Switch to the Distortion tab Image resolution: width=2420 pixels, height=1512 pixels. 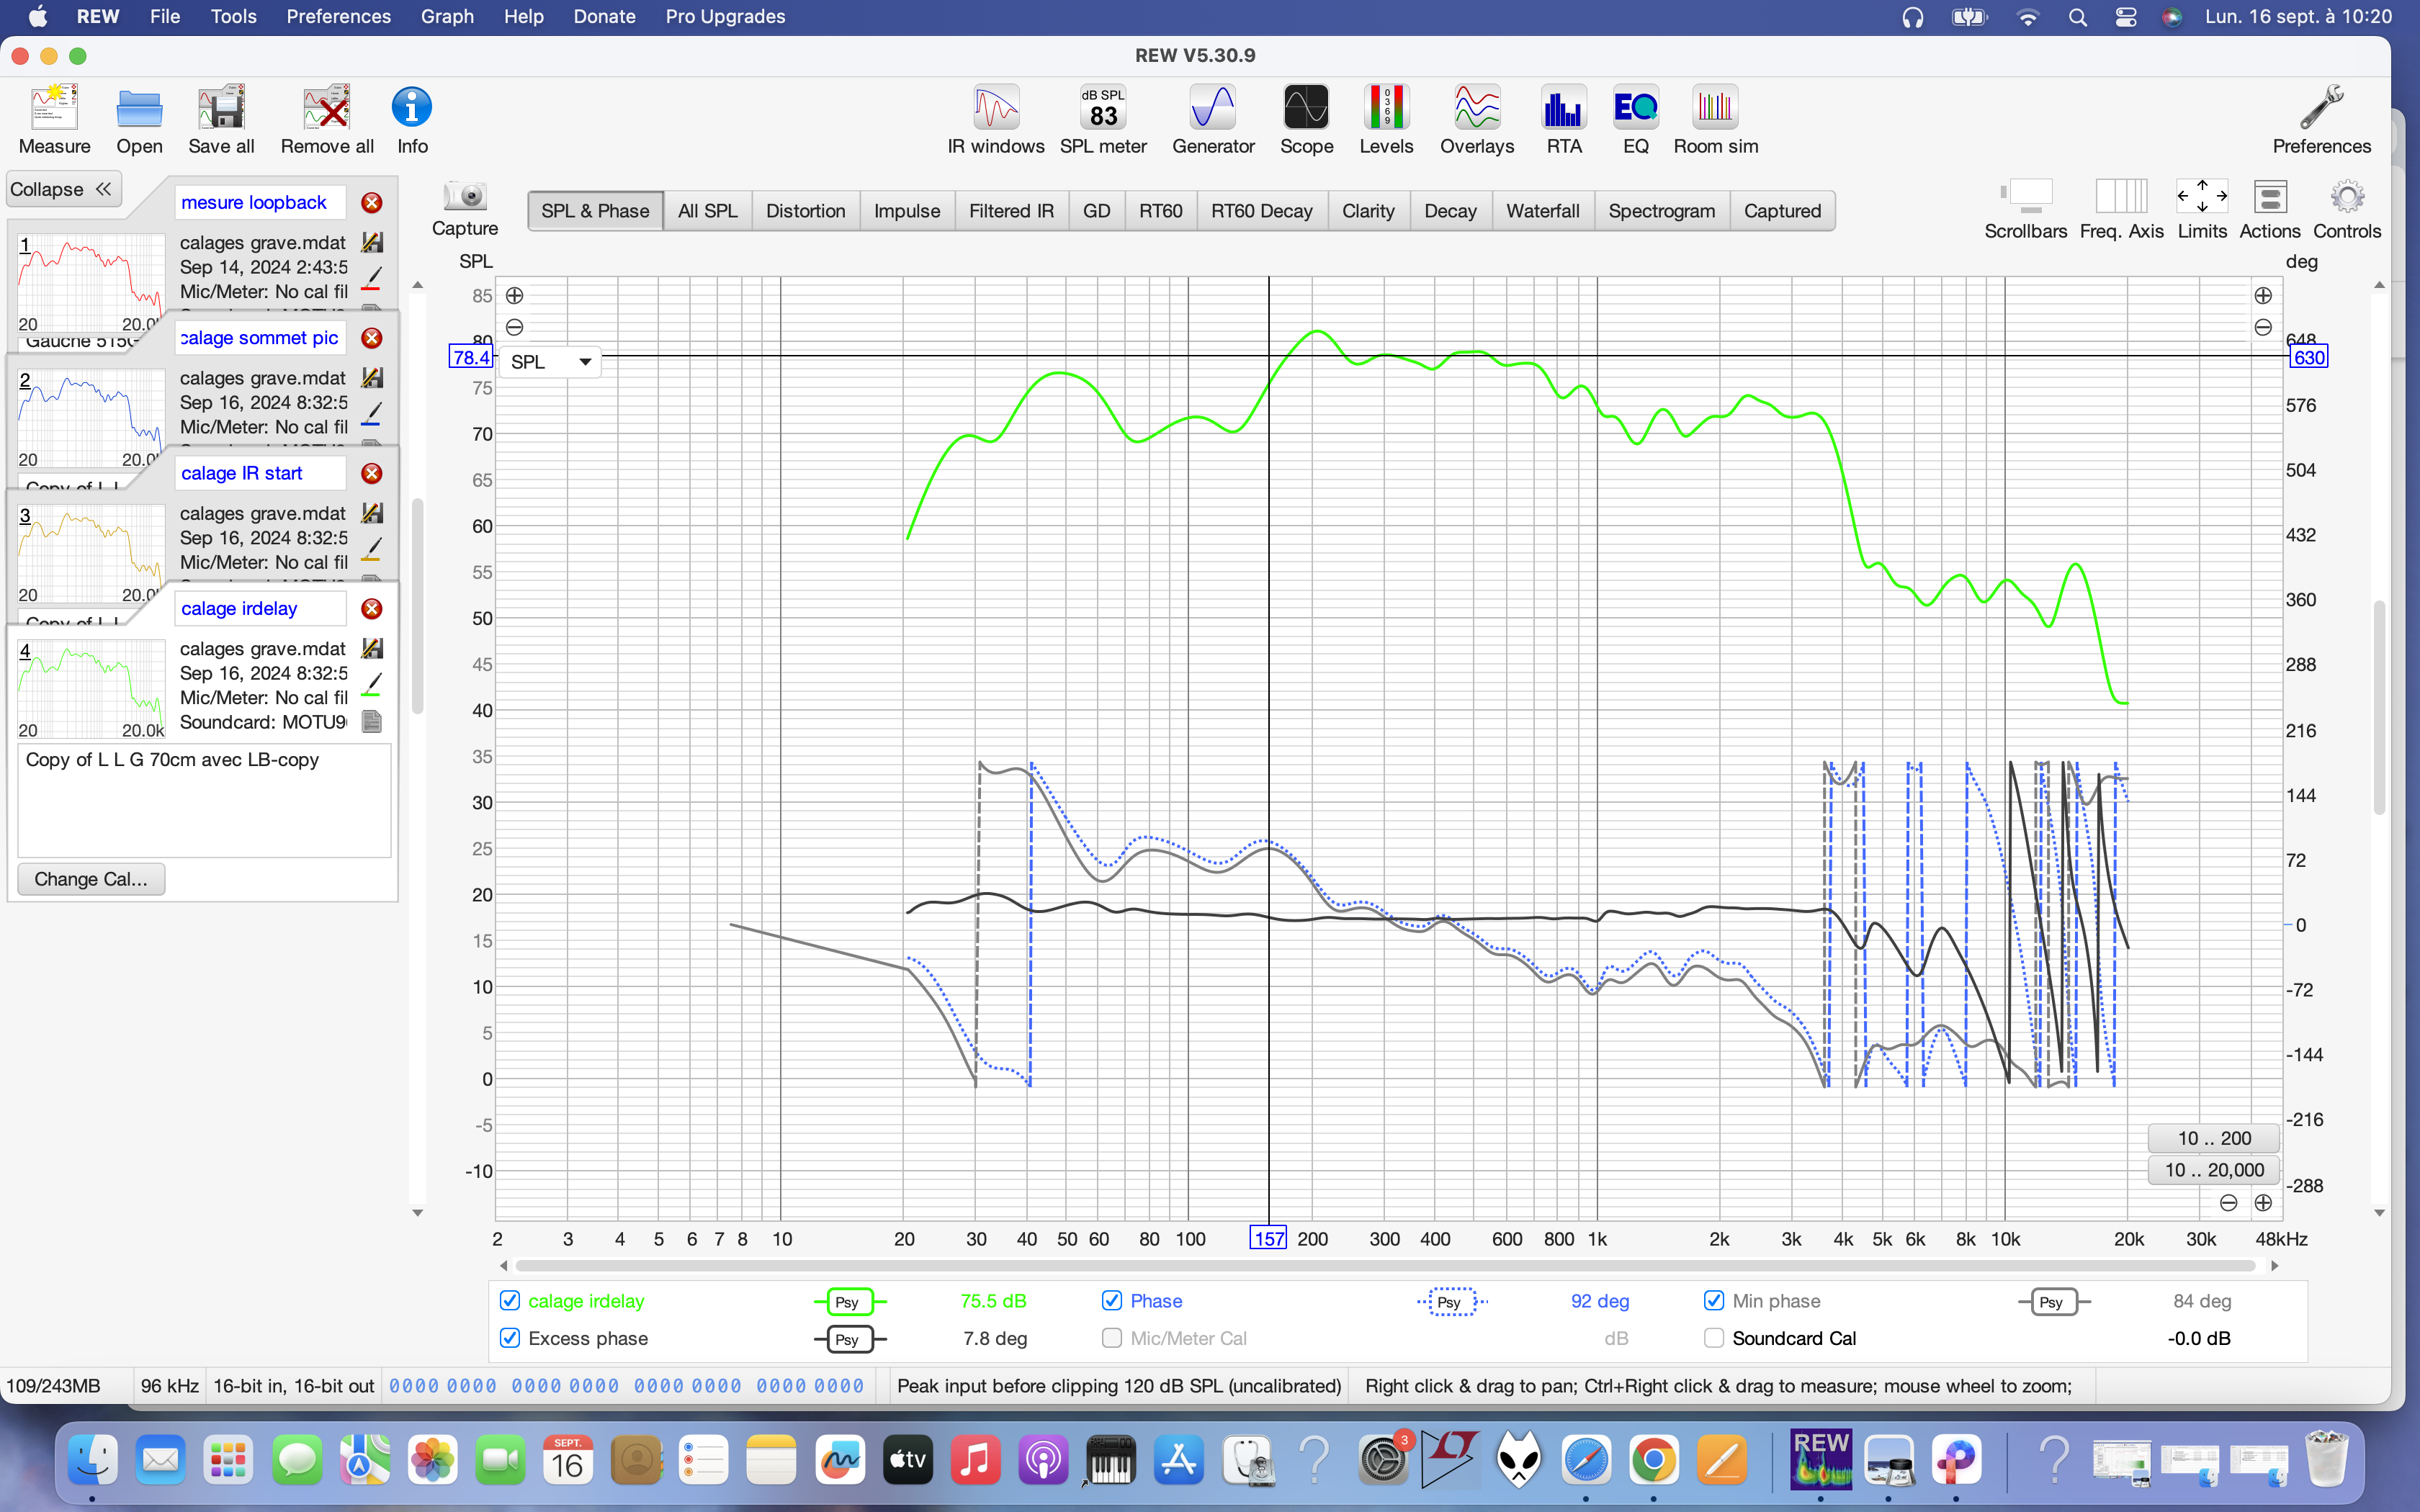pos(805,211)
